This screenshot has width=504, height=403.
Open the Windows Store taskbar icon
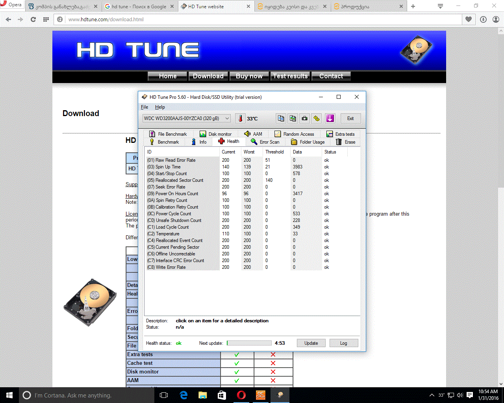pyautogui.click(x=222, y=395)
